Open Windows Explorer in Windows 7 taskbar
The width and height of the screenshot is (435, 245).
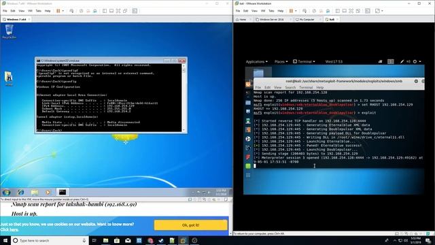coord(35,192)
